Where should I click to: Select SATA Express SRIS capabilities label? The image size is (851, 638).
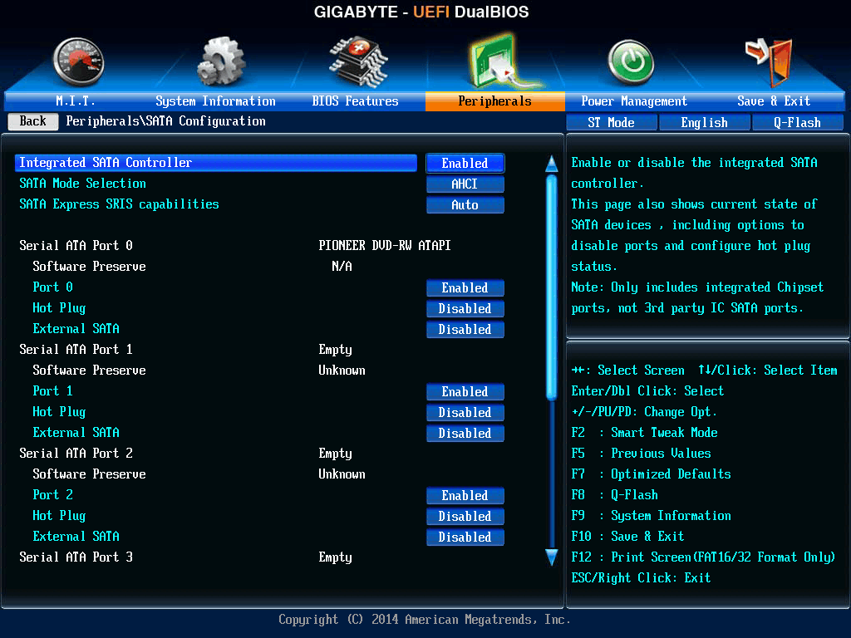click(119, 204)
